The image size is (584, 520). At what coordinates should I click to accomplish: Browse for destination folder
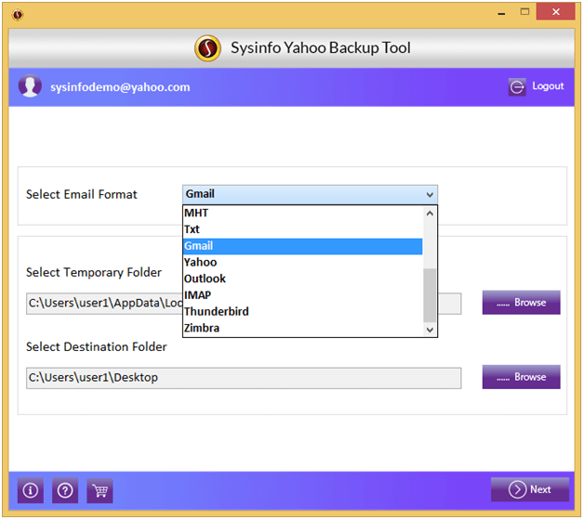click(x=522, y=377)
